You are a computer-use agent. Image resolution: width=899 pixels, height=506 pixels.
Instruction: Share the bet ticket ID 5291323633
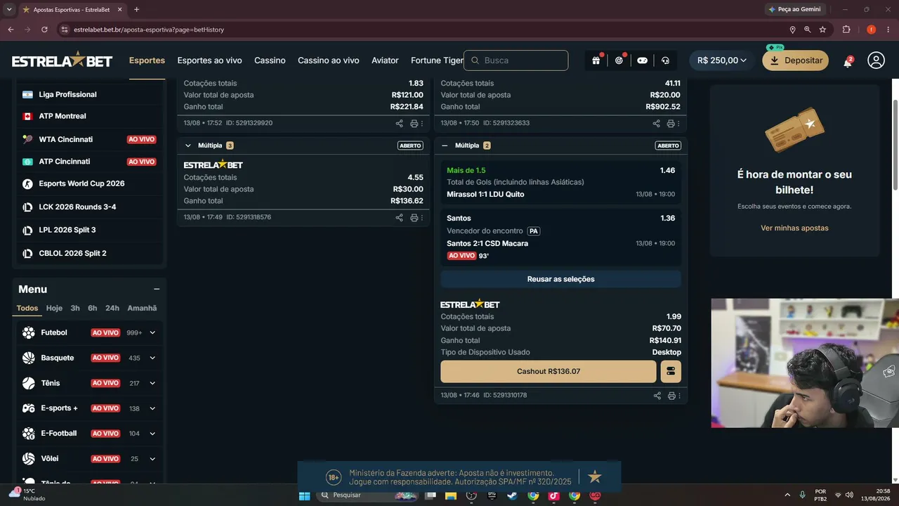point(656,123)
